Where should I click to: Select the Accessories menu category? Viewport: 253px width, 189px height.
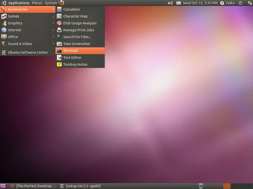(28, 9)
